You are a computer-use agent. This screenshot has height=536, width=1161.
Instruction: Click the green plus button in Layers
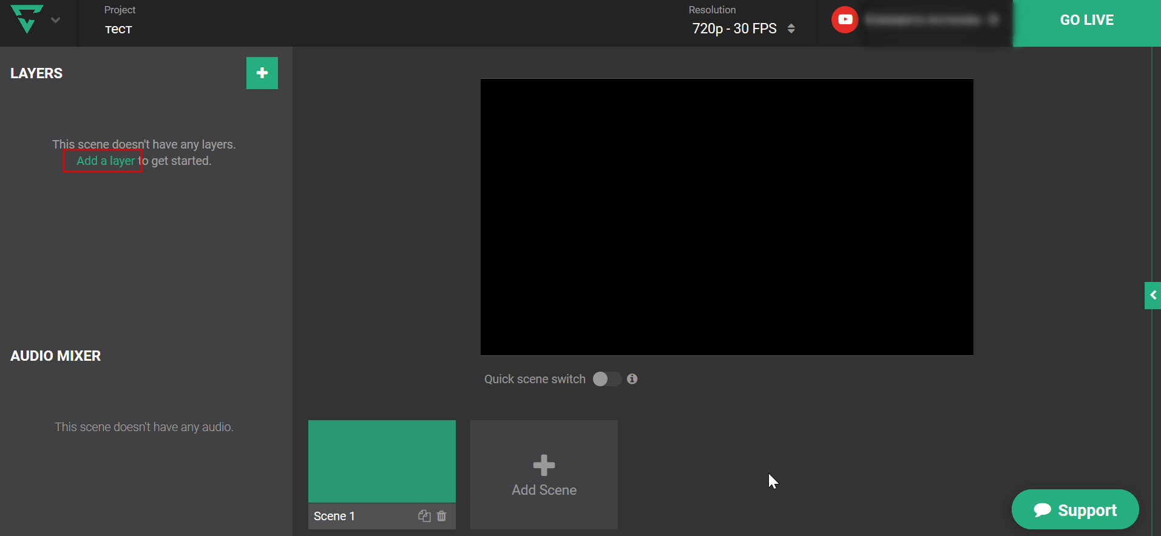coord(262,73)
